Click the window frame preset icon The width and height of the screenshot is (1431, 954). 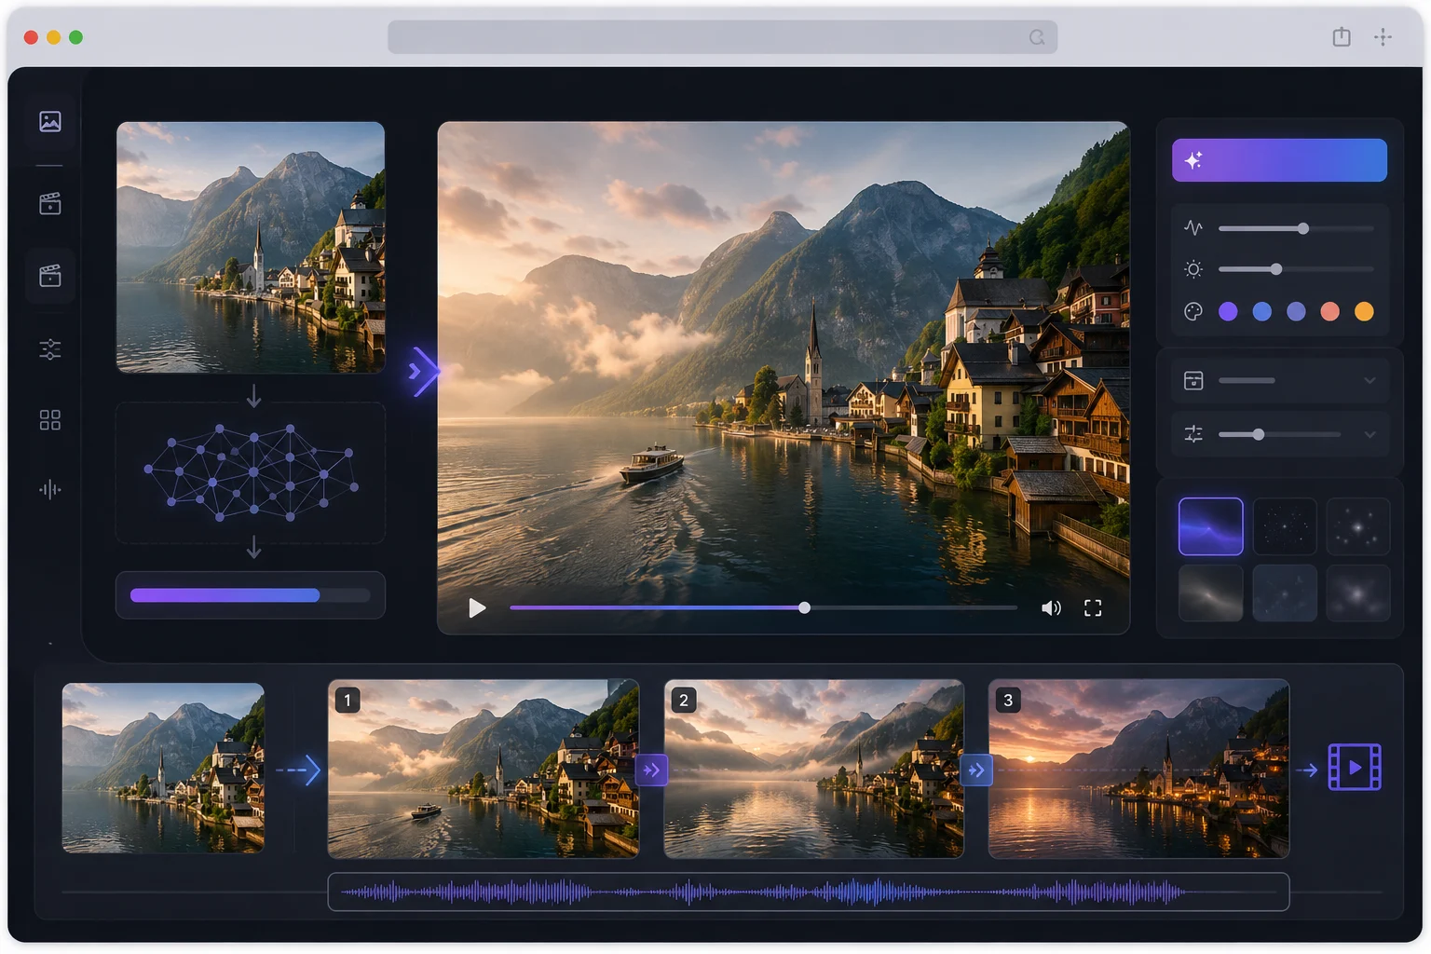click(1193, 380)
